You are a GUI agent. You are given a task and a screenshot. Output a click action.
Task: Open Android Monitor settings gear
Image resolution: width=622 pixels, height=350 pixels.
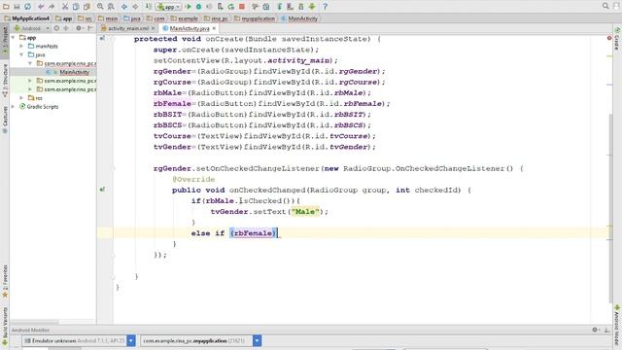coord(595,330)
